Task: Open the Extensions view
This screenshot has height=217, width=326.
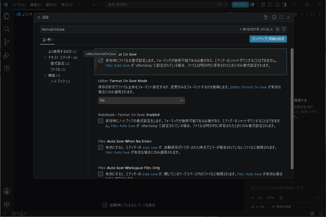Action: (x=7, y=68)
